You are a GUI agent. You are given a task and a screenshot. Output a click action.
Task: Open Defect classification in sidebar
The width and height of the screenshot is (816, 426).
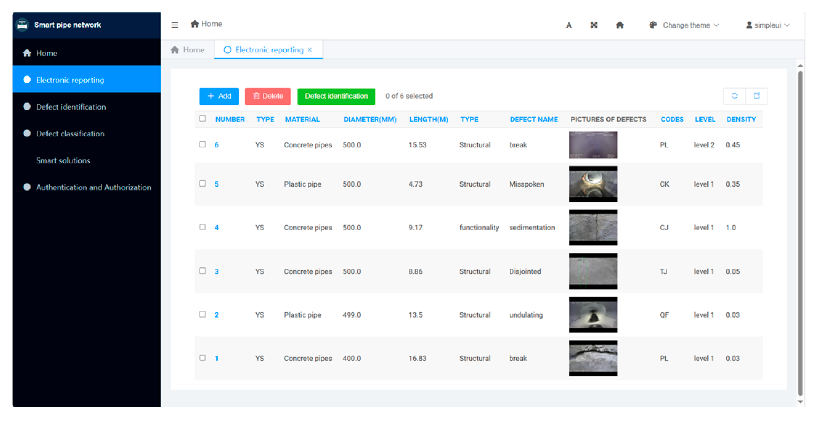(70, 134)
